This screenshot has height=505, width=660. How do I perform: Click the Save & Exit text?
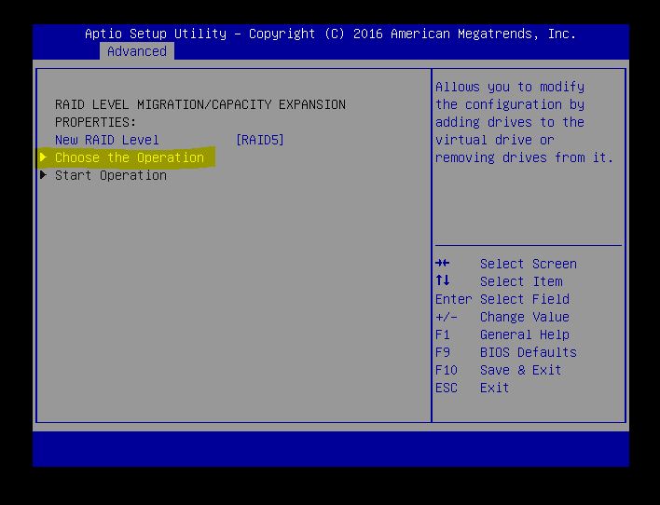tap(520, 370)
